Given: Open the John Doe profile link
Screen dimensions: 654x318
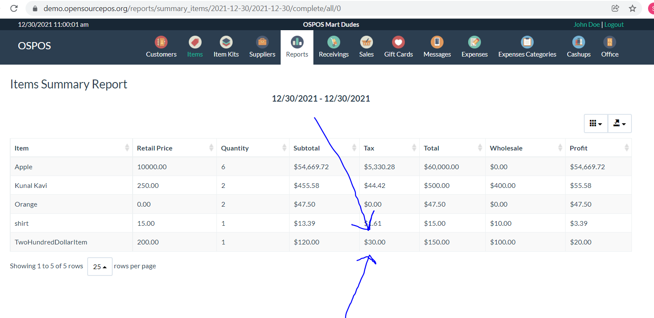Looking at the screenshot, I should (586, 24).
